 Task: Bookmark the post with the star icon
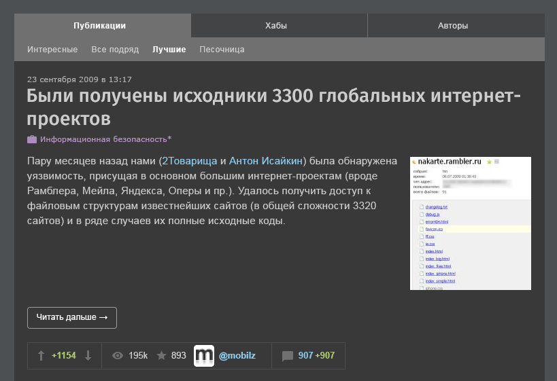(x=161, y=355)
